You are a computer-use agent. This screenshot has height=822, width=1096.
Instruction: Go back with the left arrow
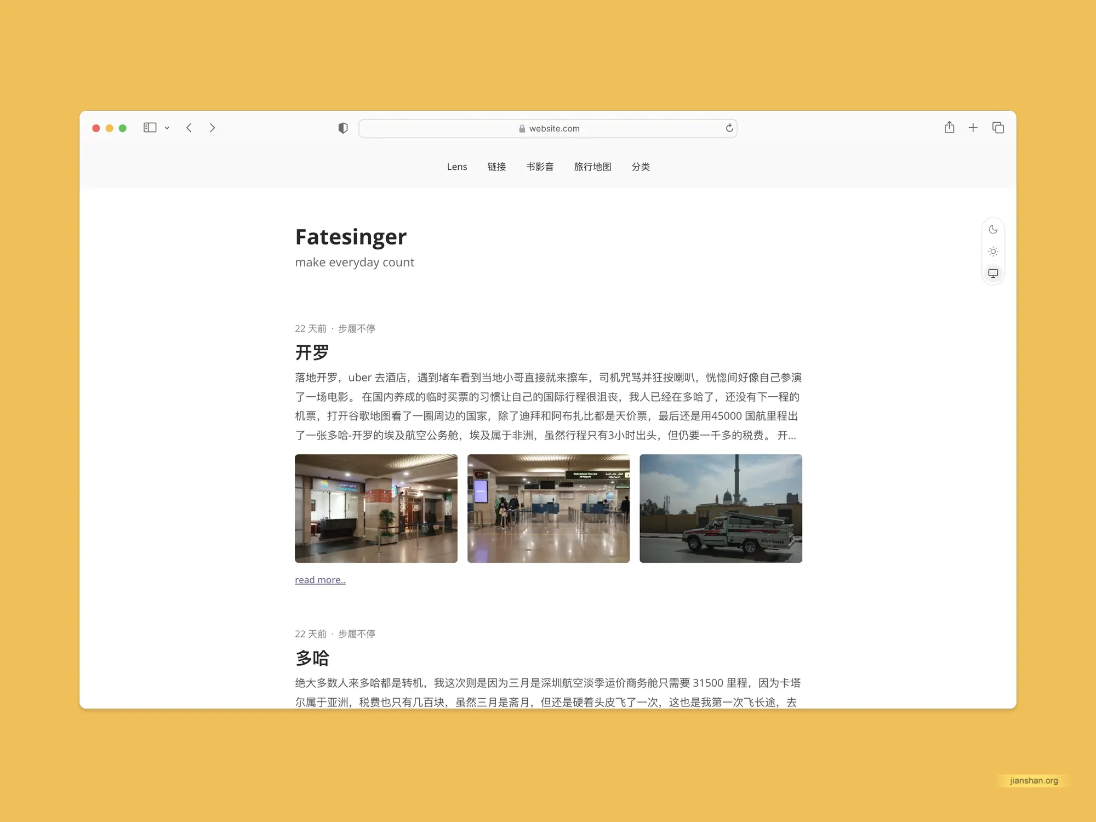[x=189, y=128]
